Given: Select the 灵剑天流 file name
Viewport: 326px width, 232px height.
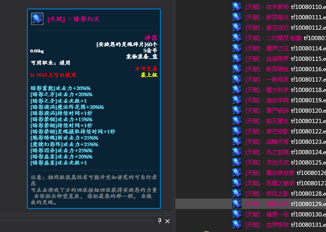Looking at the screenshot, I should (309, 163).
